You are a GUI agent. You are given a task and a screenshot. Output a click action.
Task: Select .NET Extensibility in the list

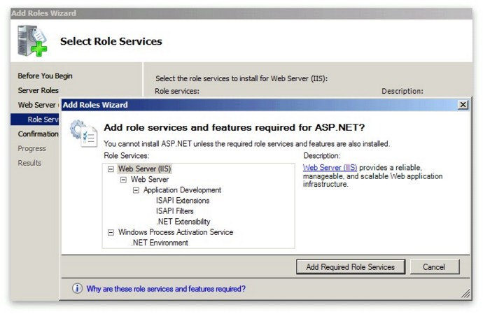183,222
